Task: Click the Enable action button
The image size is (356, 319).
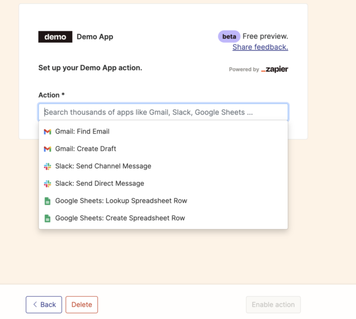Action: point(273,305)
